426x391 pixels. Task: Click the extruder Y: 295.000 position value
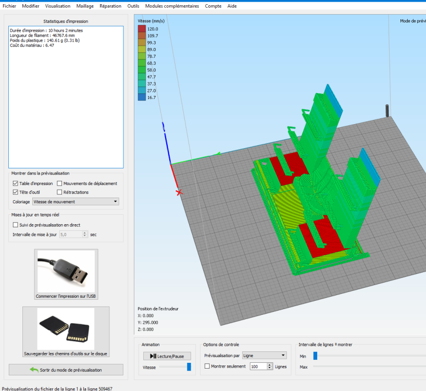click(148, 323)
